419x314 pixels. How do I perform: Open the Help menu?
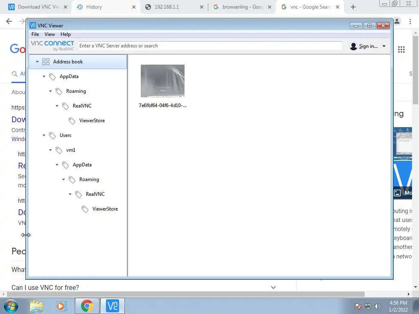pyautogui.click(x=65, y=34)
